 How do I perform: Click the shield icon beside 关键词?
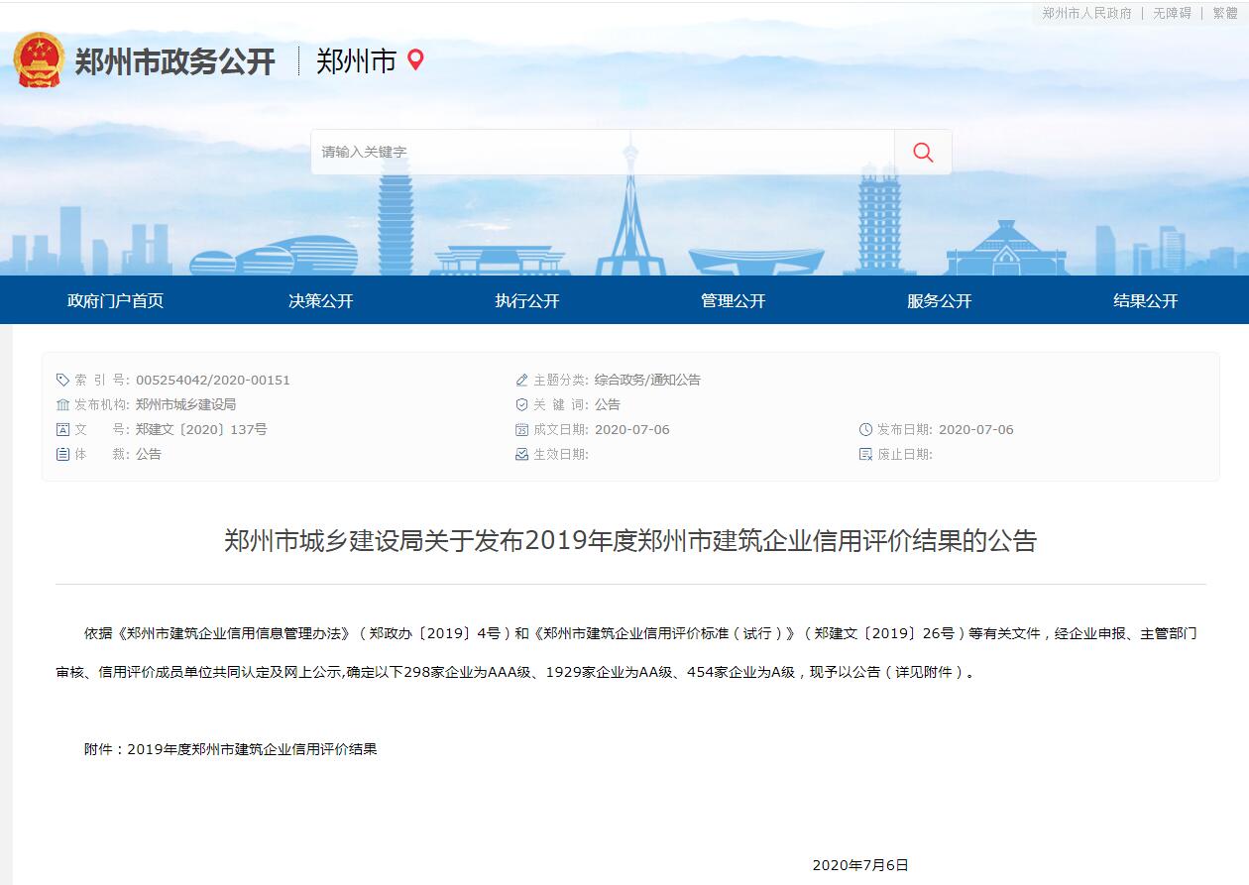point(522,404)
